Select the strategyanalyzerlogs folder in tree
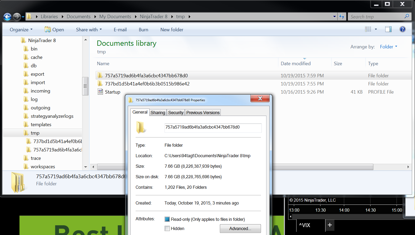The image size is (415, 235). pyautogui.click(x=52, y=116)
